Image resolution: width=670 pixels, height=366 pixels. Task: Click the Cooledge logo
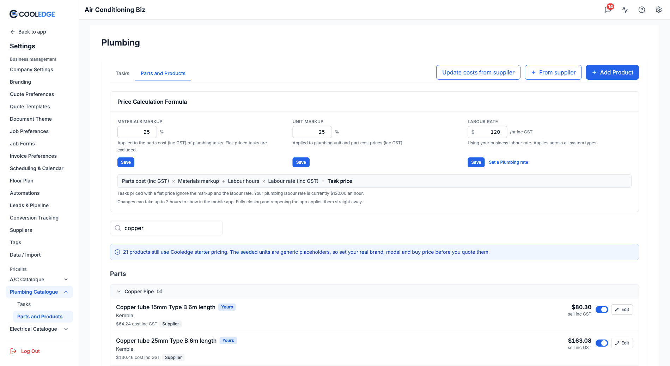point(32,14)
